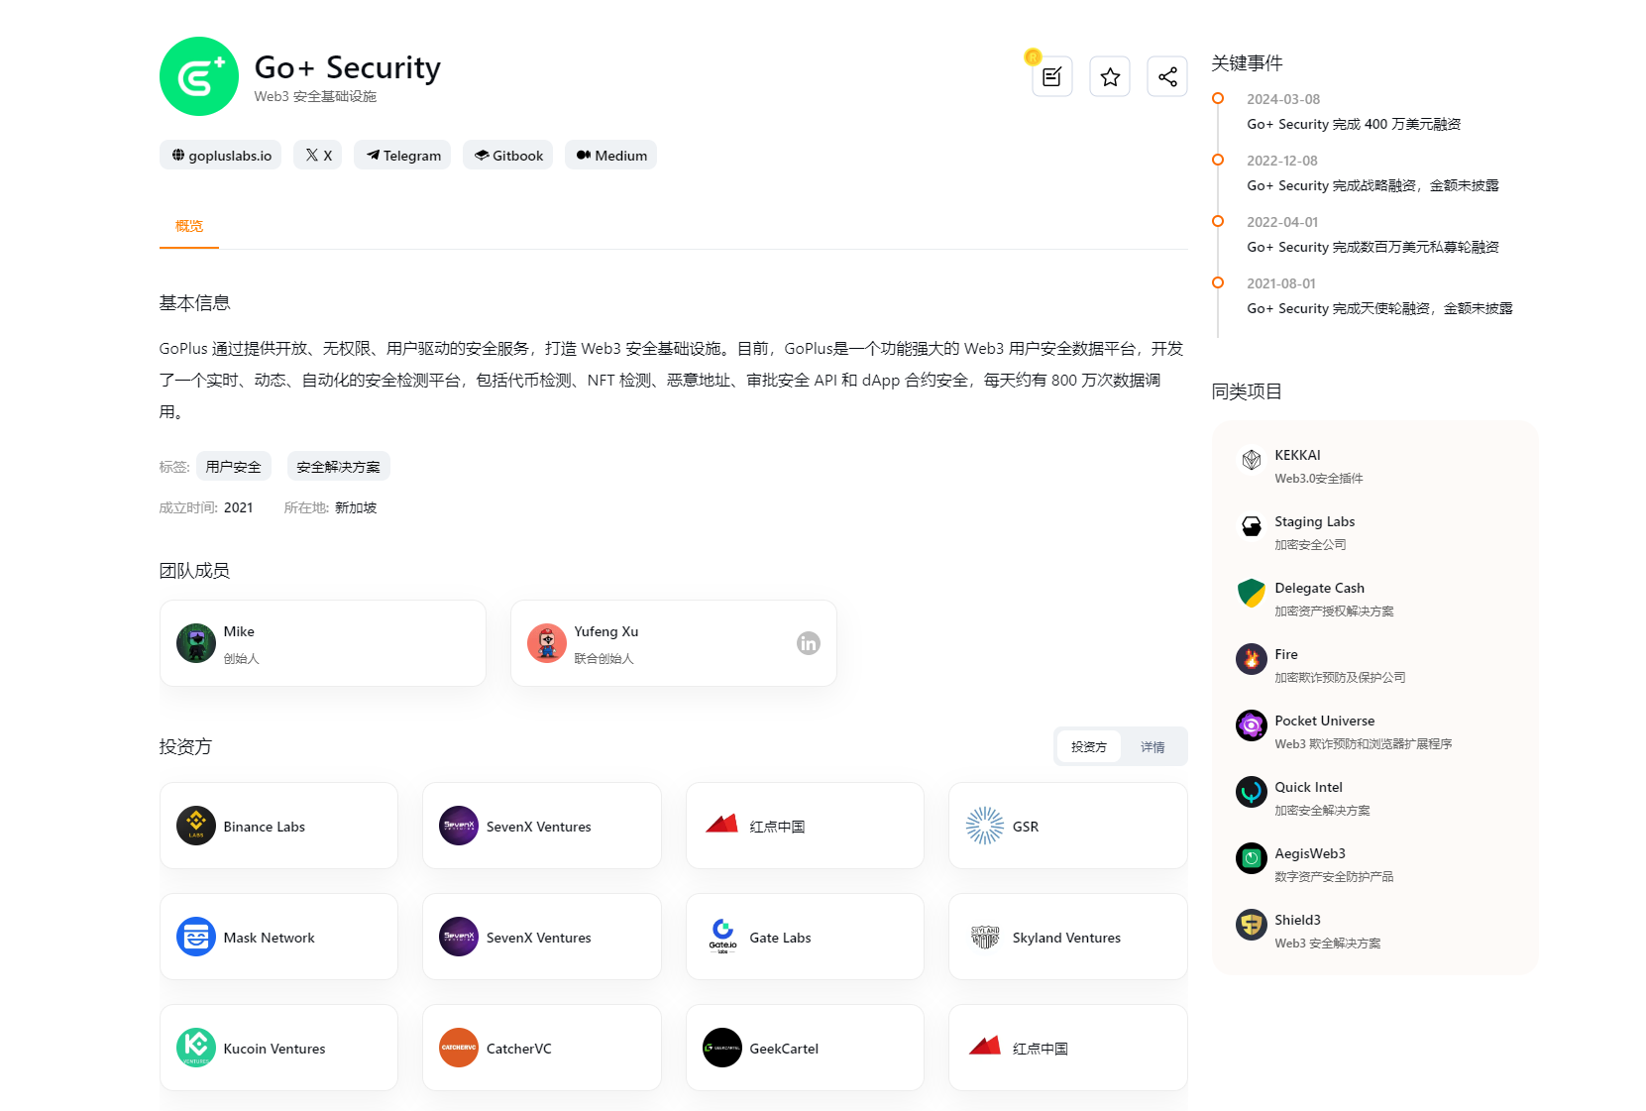Open the Staging Labs project name
This screenshot has width=1646, height=1111.
1314,521
